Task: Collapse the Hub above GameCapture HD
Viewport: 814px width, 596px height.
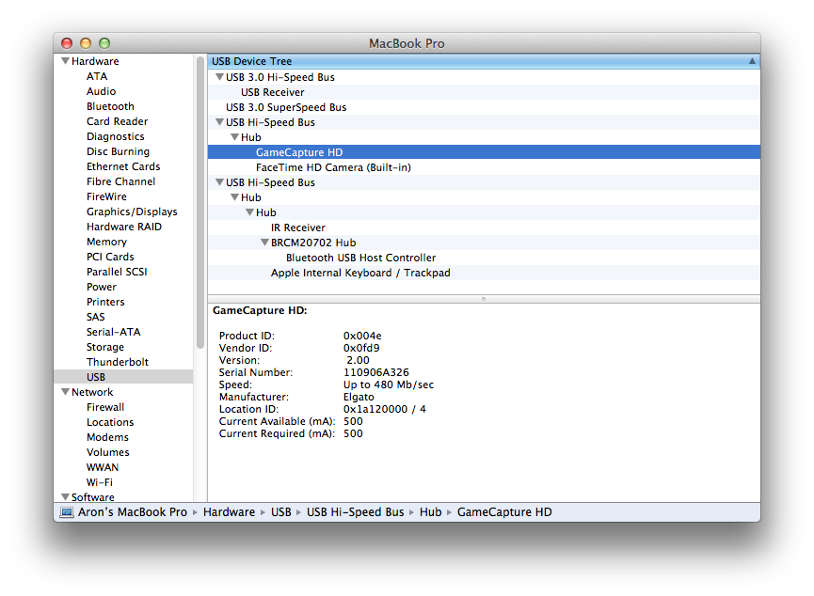Action: point(234,137)
